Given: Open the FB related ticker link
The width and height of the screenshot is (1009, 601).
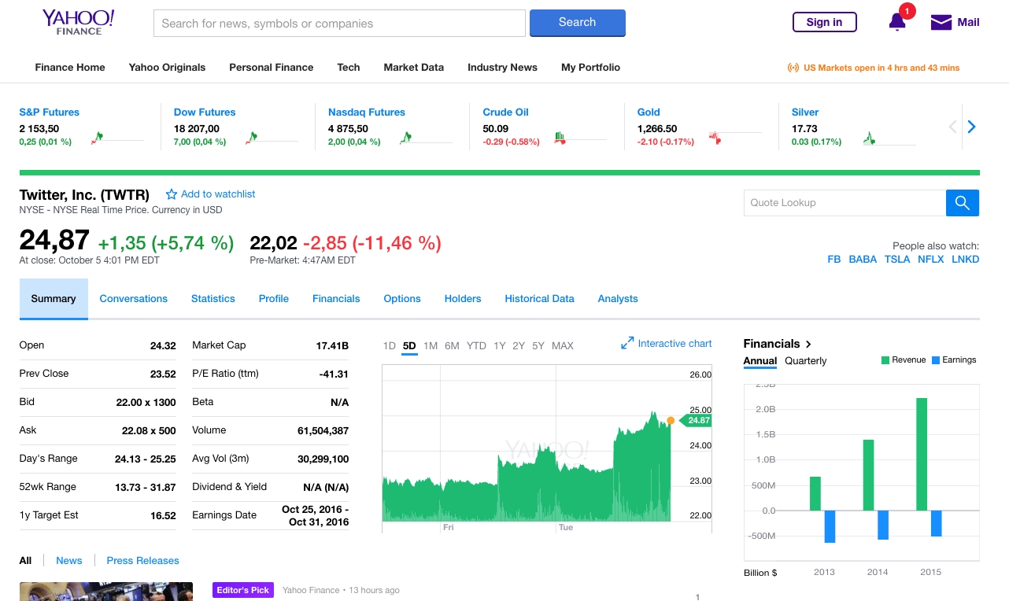Looking at the screenshot, I should 834,260.
